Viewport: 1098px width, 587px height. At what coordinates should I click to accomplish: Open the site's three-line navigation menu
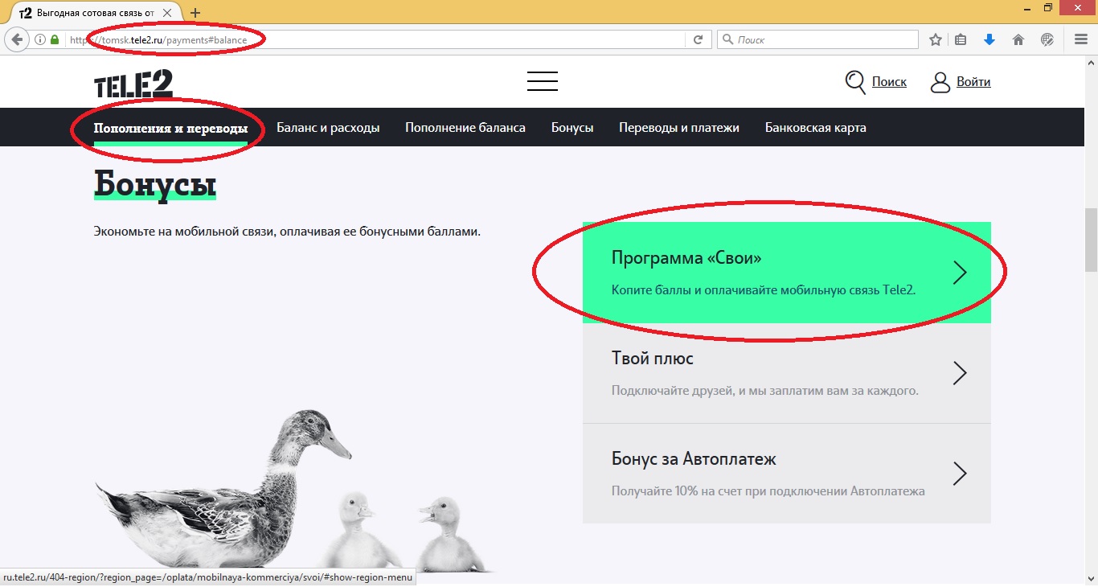click(x=543, y=81)
